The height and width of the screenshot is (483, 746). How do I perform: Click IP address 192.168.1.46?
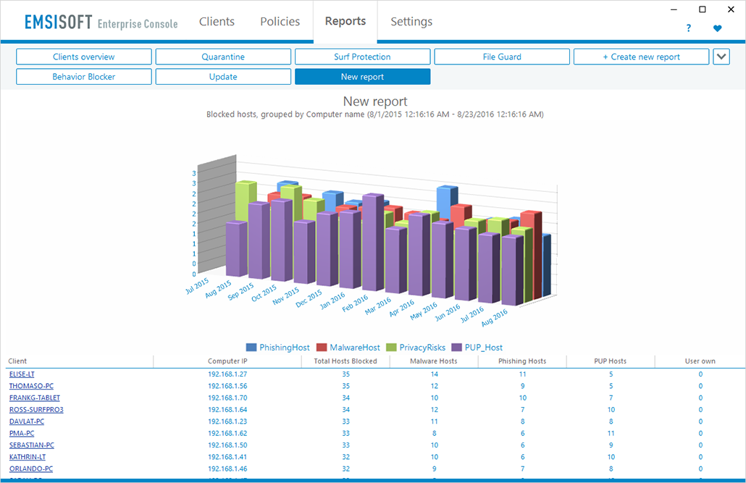pyautogui.click(x=227, y=469)
